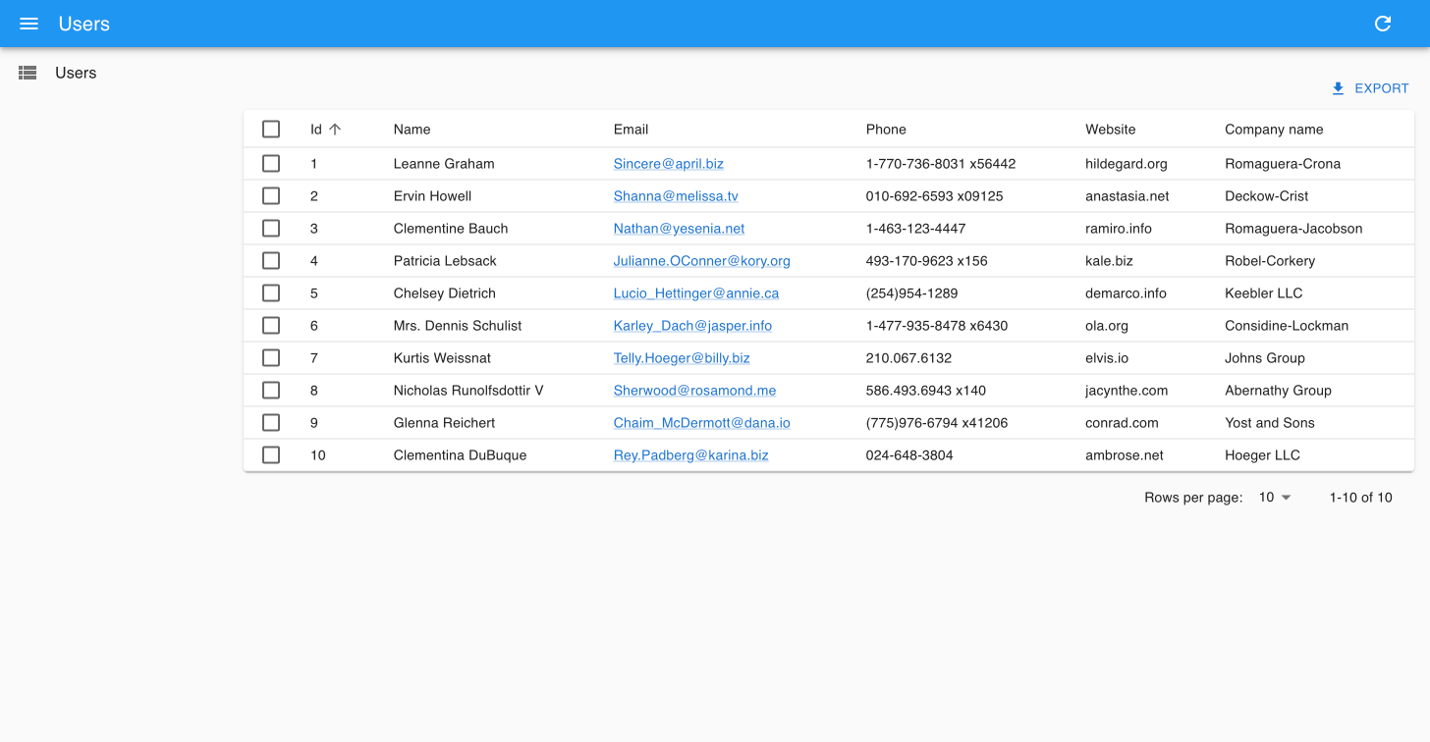
Task: Check the row for Chelsey Dietrich
Action: 271,293
